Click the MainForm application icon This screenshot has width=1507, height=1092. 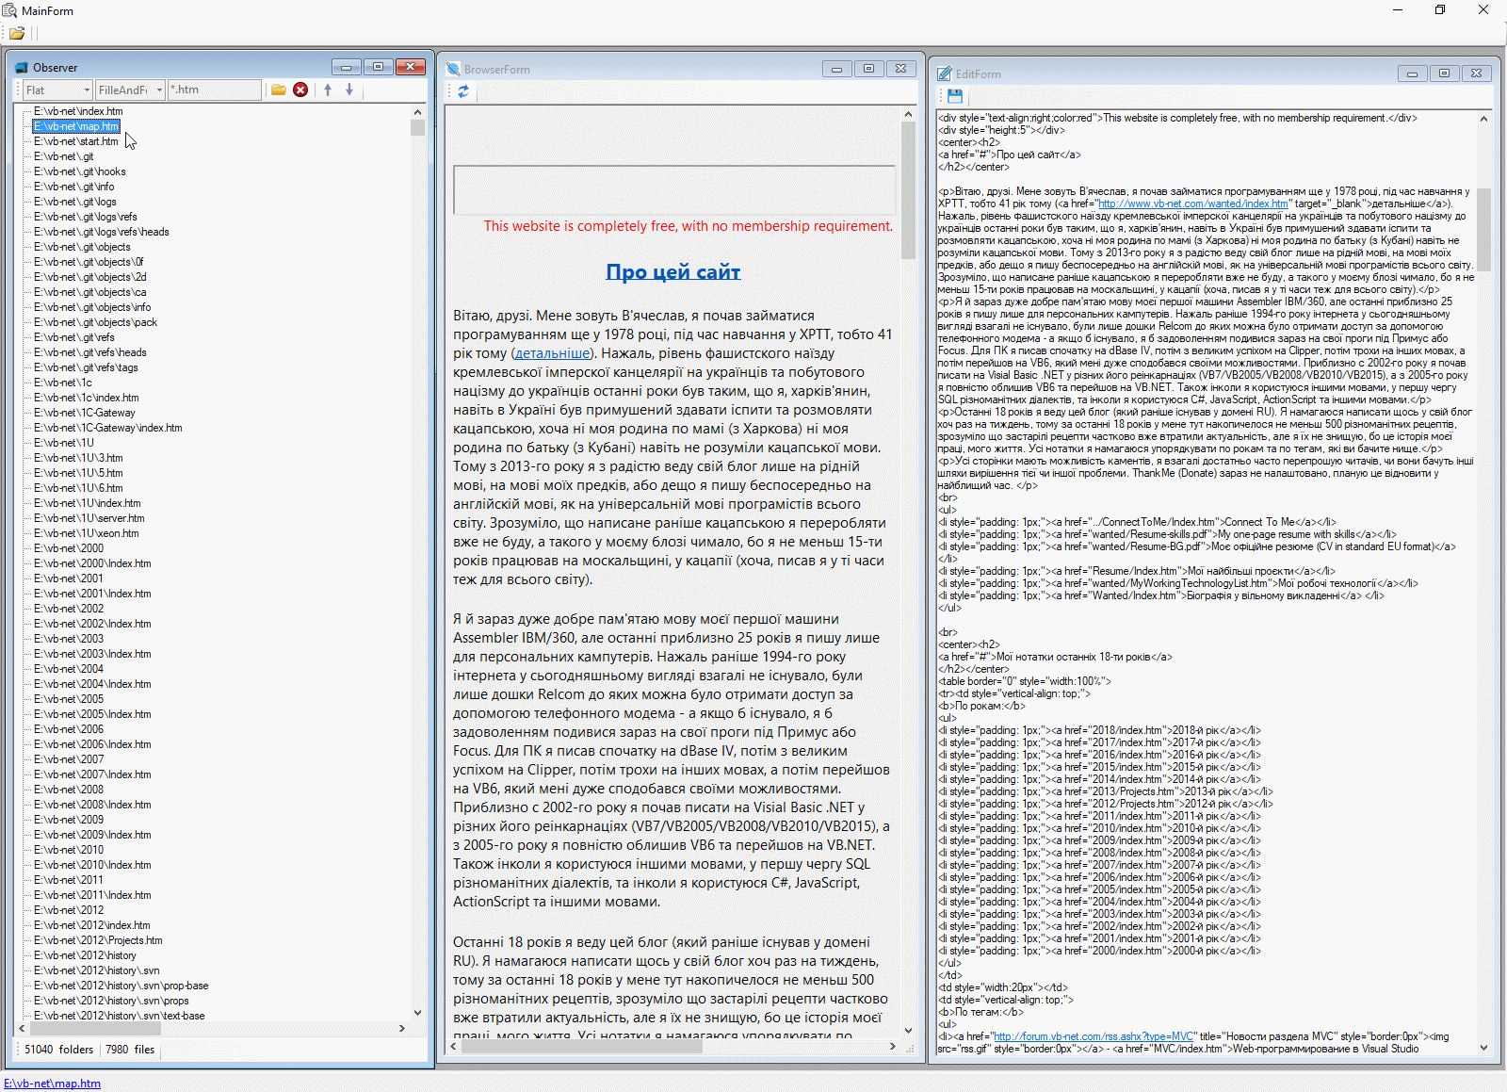pos(10,10)
